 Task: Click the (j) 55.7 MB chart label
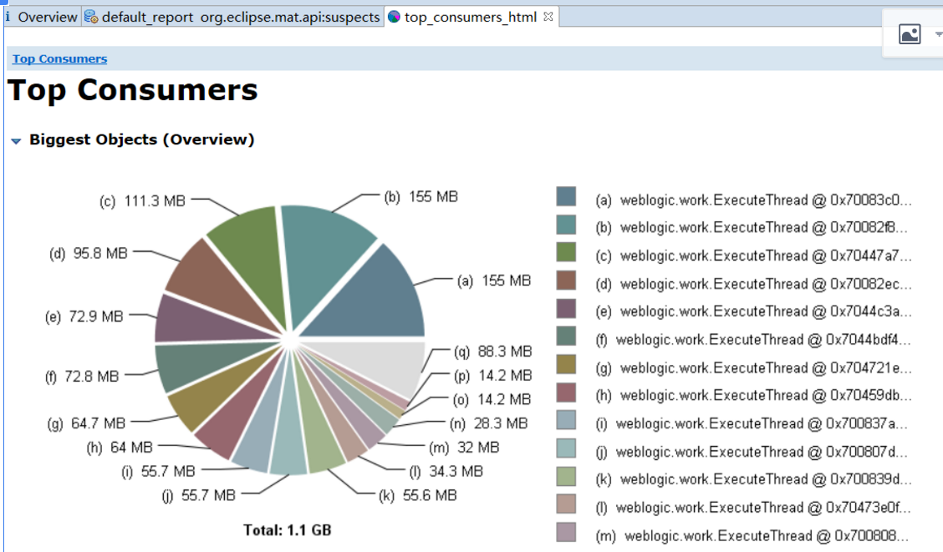(199, 496)
